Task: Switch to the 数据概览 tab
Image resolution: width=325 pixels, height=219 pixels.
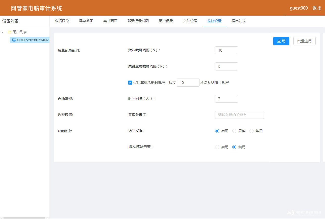Action: [x=62, y=21]
